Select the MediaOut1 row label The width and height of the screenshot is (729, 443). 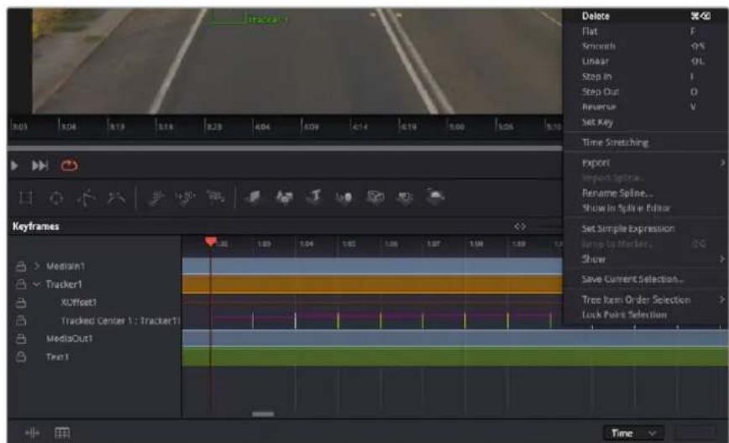click(x=69, y=338)
